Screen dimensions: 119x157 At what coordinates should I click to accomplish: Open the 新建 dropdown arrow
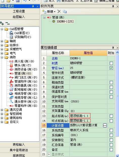pos(55,12)
